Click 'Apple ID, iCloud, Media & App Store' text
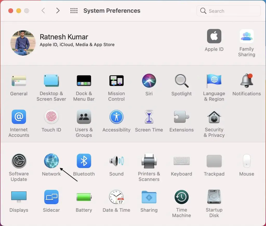This screenshot has width=266, height=226. (x=77, y=45)
